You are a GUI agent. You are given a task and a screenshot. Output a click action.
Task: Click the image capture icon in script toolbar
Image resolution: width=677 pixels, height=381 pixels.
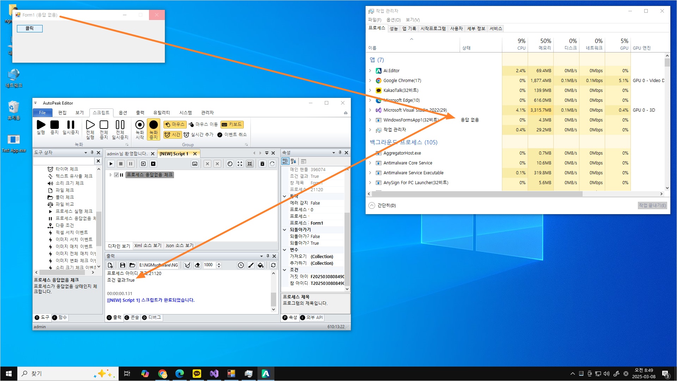tap(194, 164)
